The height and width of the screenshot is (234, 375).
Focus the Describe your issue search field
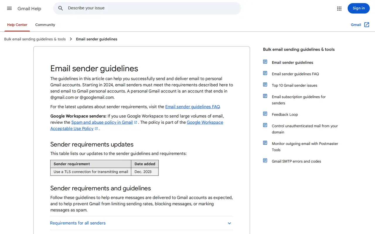click(147, 8)
